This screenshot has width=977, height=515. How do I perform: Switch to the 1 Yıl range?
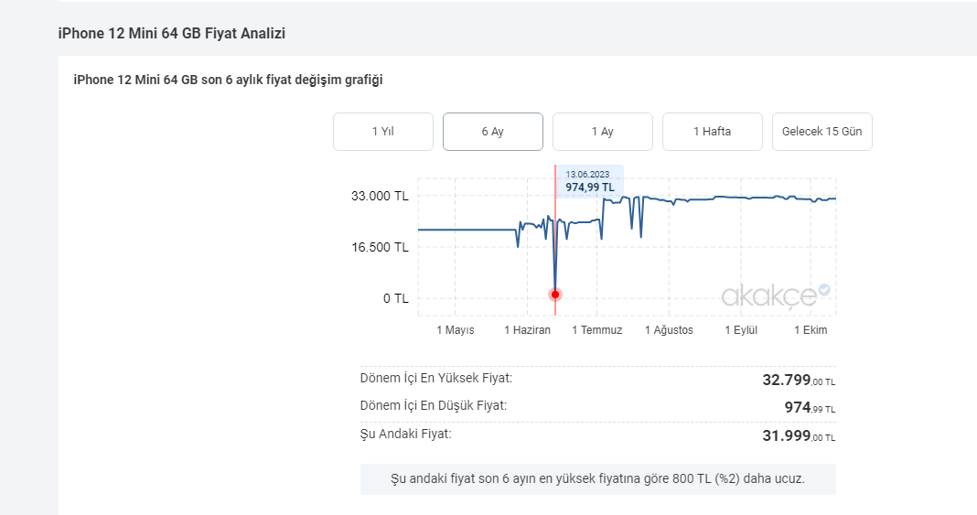pyautogui.click(x=383, y=132)
